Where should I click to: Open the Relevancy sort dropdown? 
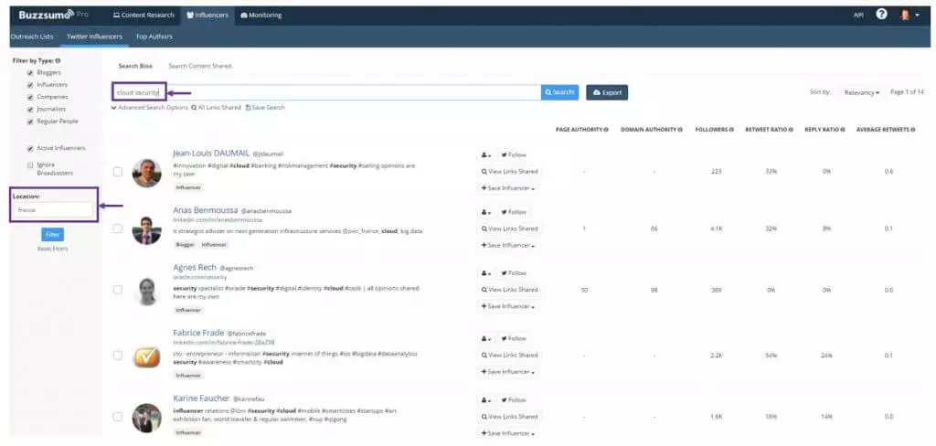point(861,93)
